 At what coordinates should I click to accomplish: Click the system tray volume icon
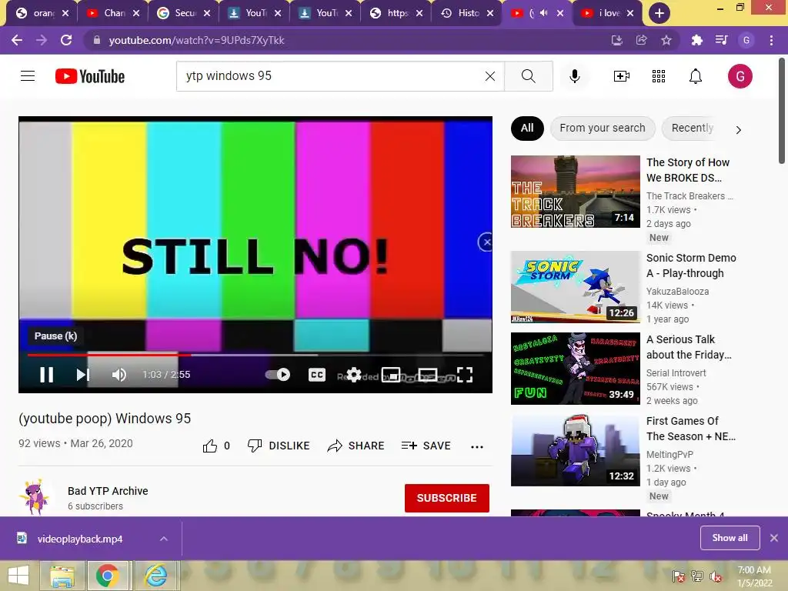715,576
